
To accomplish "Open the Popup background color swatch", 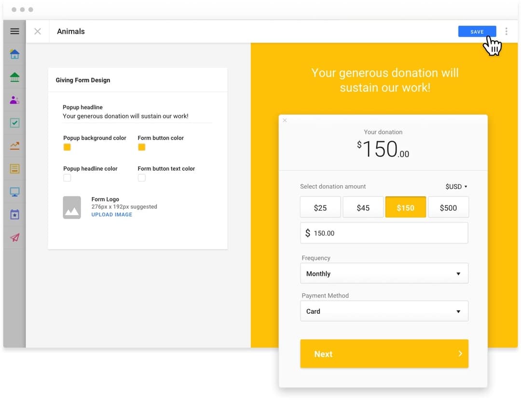I will click(x=66, y=147).
